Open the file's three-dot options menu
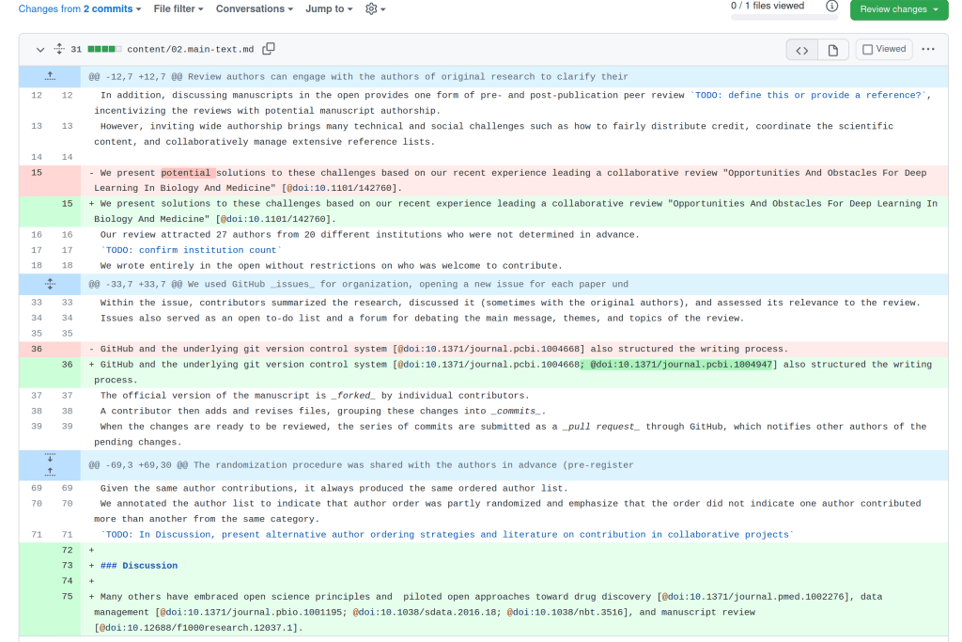The height and width of the screenshot is (642, 962). tap(928, 50)
